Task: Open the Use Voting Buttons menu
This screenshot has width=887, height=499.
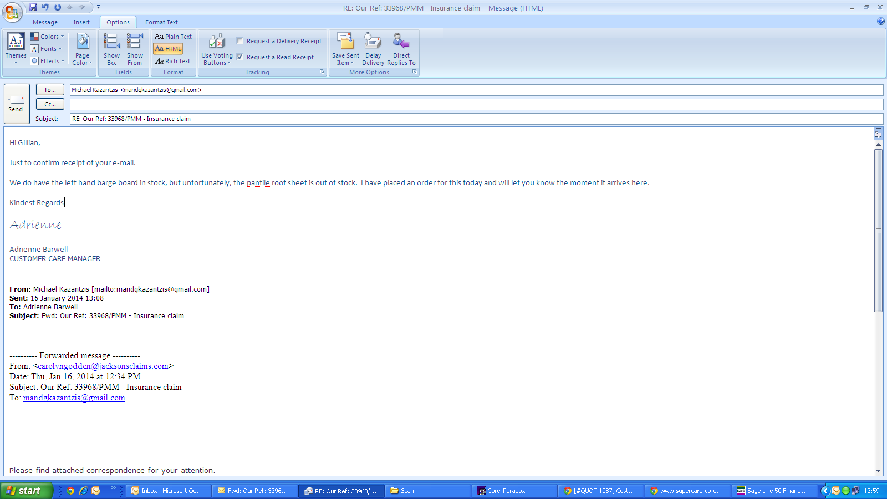Action: coord(217,49)
